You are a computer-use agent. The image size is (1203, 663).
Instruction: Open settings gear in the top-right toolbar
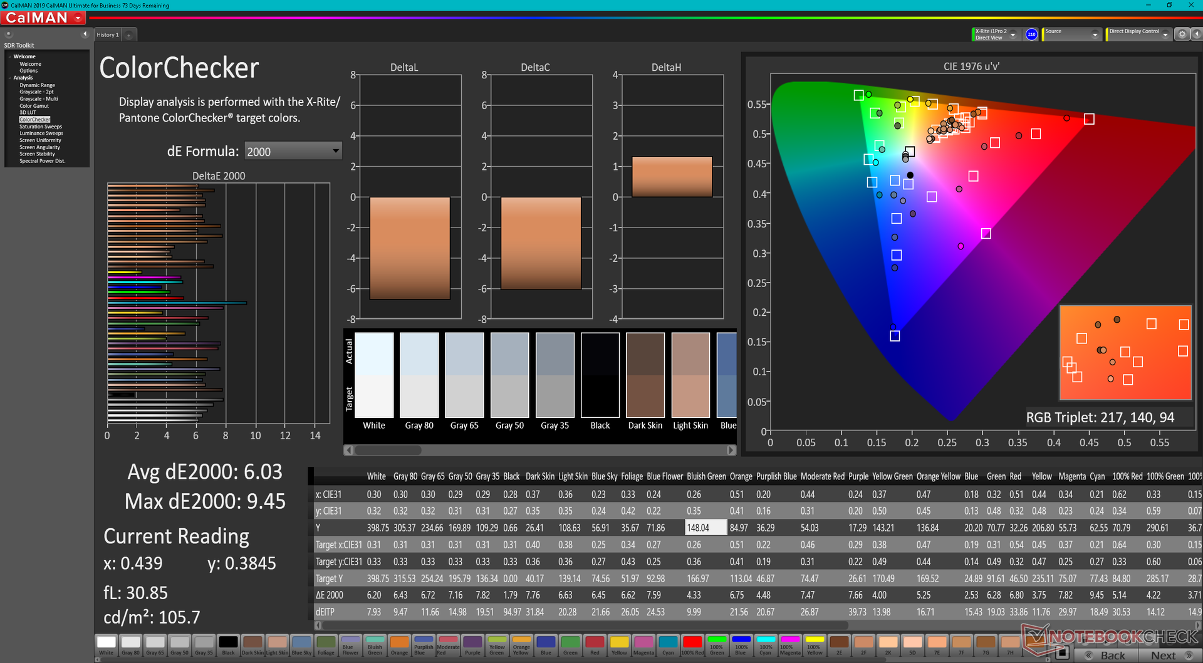tap(1182, 34)
